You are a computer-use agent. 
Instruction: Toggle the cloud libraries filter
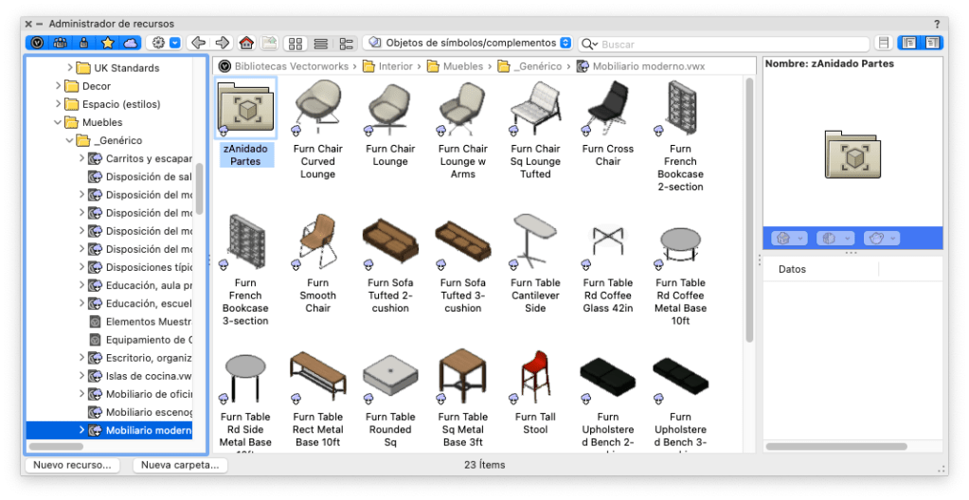coord(130,43)
